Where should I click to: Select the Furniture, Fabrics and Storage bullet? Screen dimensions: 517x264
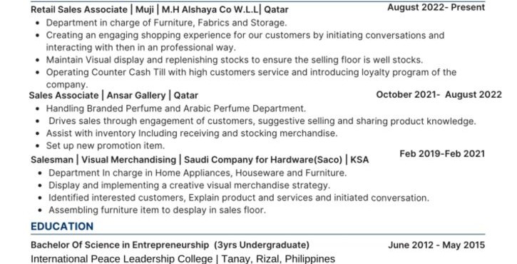pos(166,23)
